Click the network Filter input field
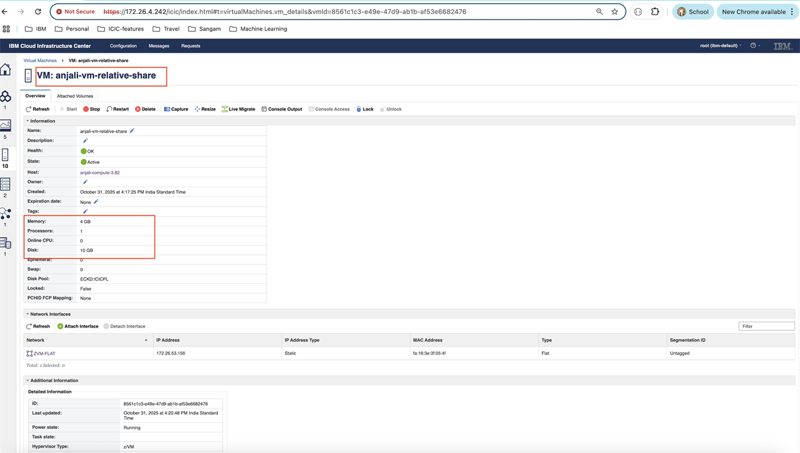Viewport: 800px width, 453px height. 767,326
